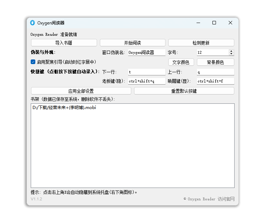The image size is (265, 223).
Task: Open the 背景颜色 color picker
Action: 216,62
